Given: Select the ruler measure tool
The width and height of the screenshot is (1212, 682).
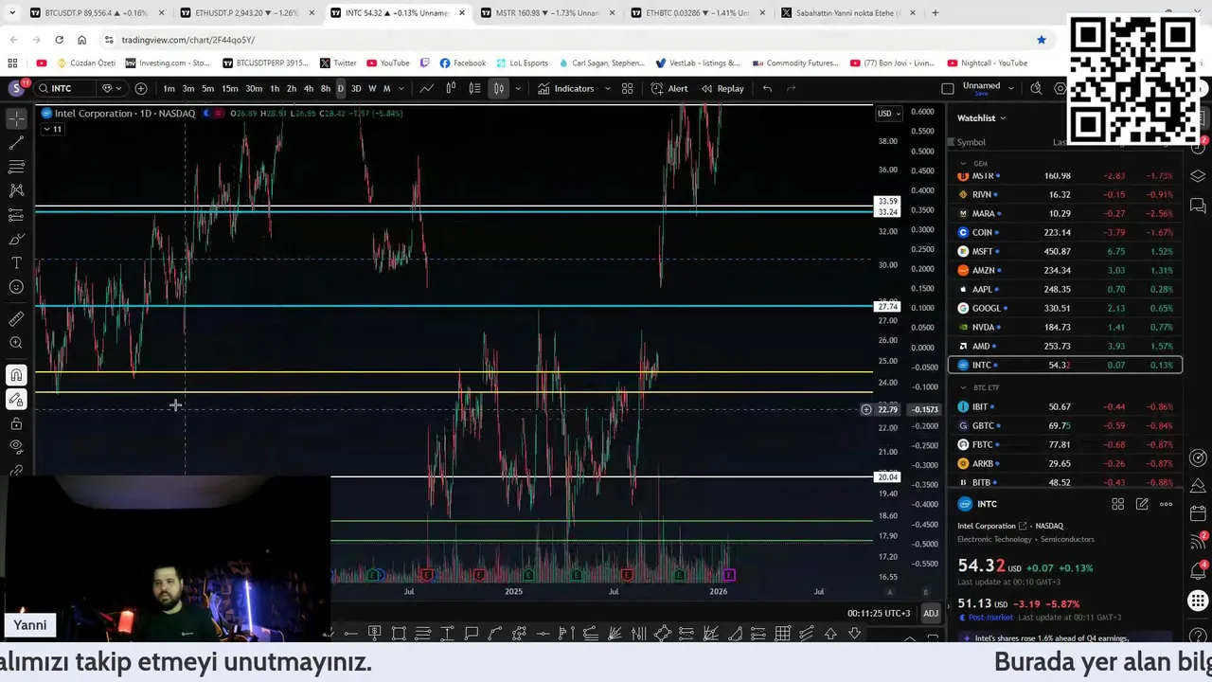Looking at the screenshot, I should click(16, 319).
